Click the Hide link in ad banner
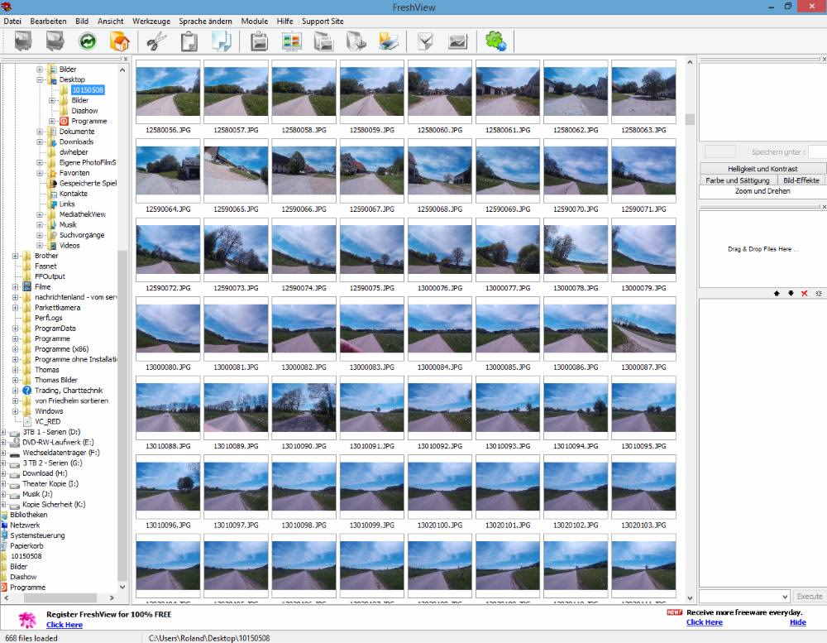The image size is (827, 643). 797,622
